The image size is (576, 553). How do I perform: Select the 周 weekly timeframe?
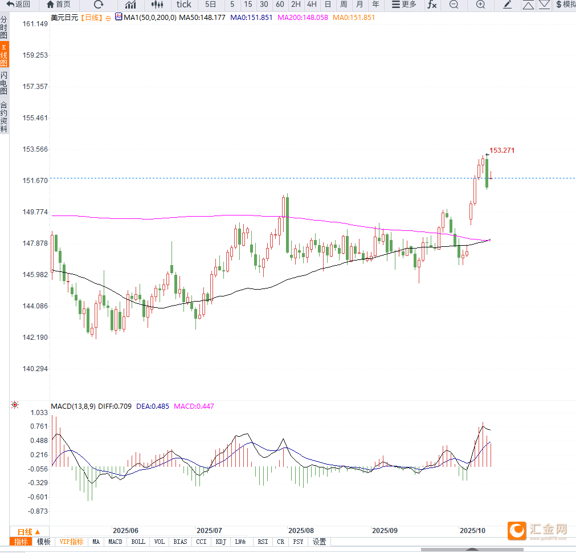(x=344, y=5)
